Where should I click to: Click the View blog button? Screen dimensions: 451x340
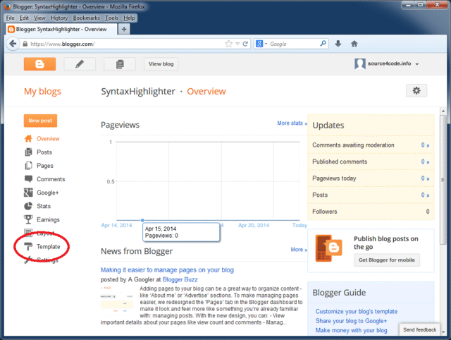161,64
